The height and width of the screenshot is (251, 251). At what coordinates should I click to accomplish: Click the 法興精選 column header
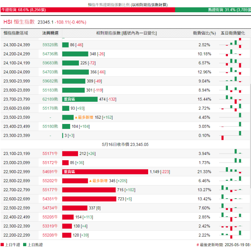(x=50, y=33)
